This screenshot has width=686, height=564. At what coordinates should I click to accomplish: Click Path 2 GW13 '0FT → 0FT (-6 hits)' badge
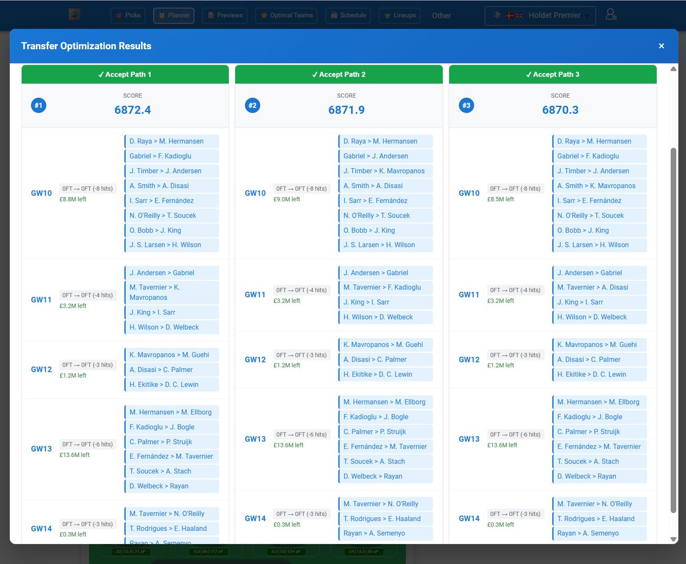302,435
